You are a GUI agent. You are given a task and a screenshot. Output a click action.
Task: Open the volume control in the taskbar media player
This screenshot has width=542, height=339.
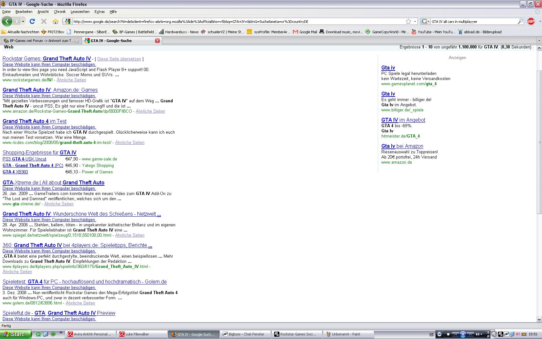pos(477,334)
